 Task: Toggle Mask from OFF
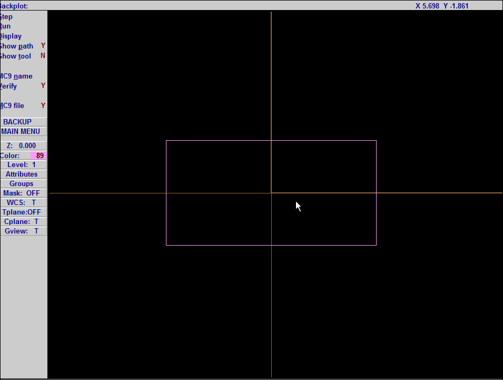point(23,193)
